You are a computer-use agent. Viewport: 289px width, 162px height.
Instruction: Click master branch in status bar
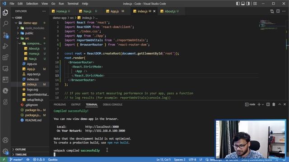[16, 159]
